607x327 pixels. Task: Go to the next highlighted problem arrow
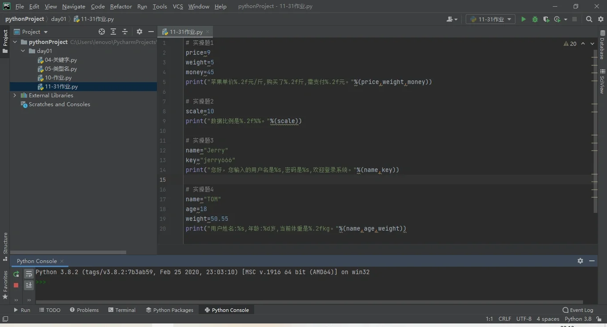[592, 44]
